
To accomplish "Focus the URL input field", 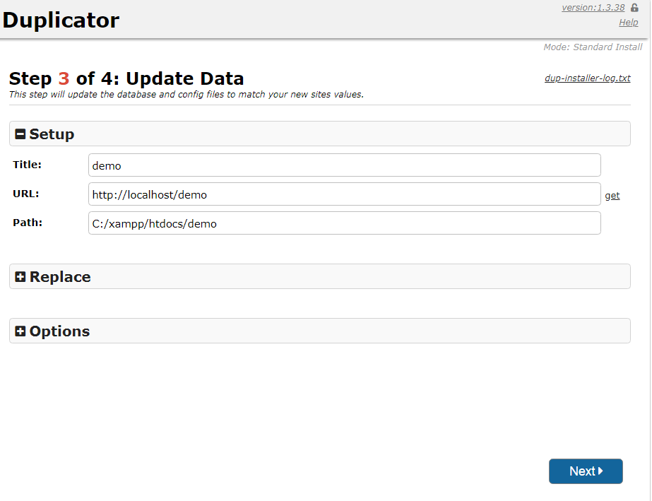I will pos(345,194).
